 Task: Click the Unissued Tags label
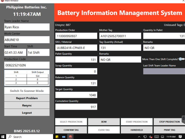click(174, 25)
